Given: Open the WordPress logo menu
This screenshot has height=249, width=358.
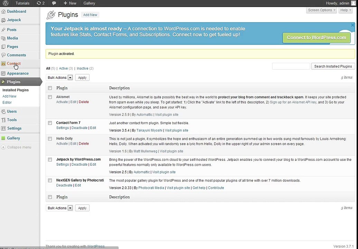Looking at the screenshot, I should pyautogui.click(x=6, y=3).
